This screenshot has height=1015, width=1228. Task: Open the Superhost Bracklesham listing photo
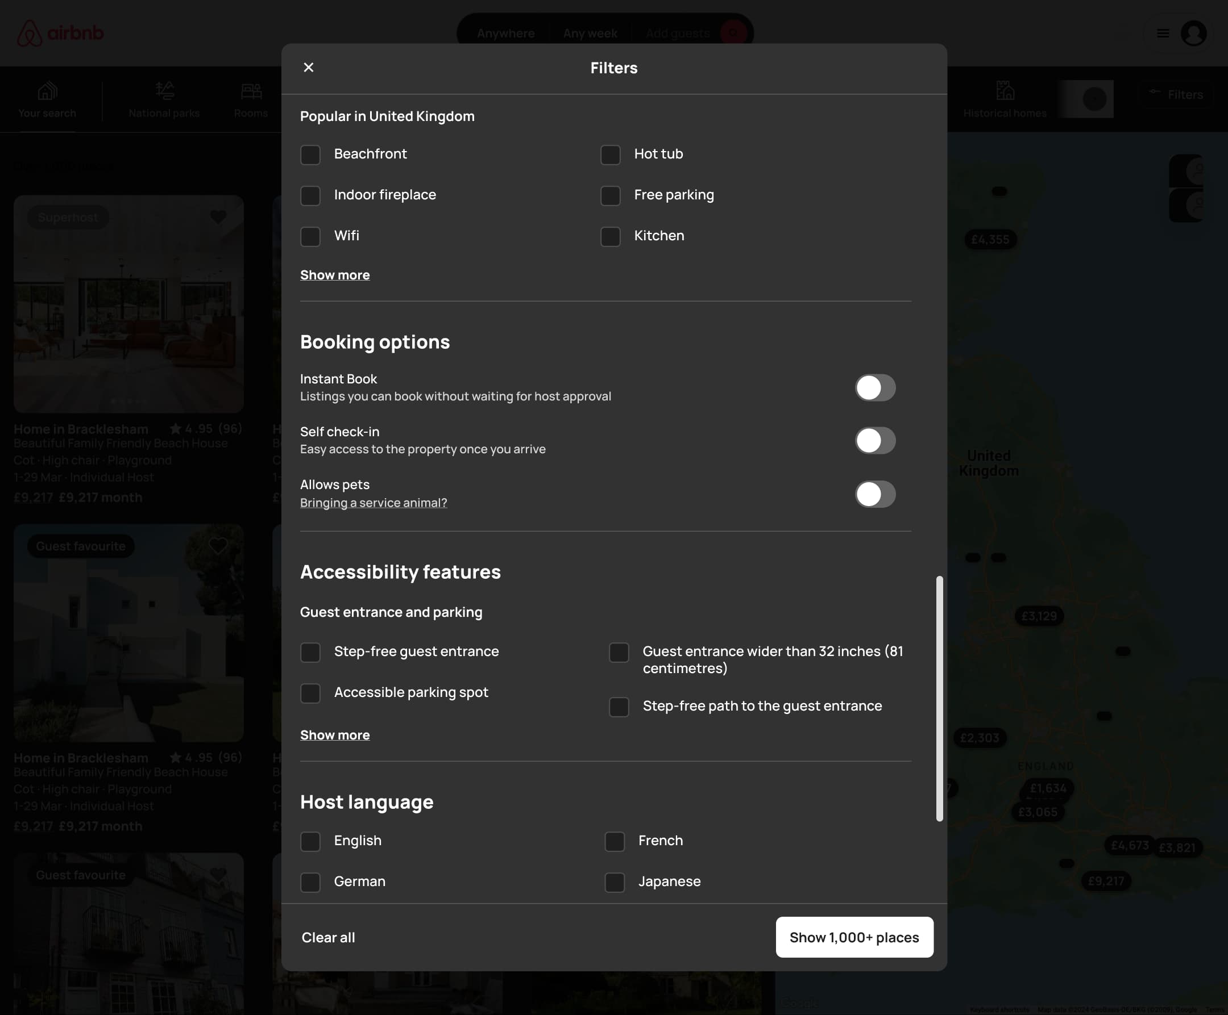click(128, 304)
